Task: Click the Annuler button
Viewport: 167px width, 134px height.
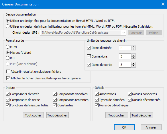Action: point(151,127)
